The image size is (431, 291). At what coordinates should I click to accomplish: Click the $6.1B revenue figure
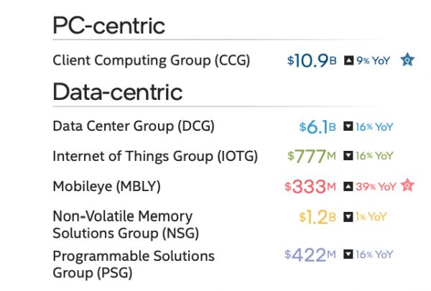click(x=318, y=127)
